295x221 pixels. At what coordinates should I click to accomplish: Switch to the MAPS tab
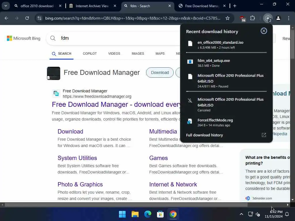click(160, 54)
